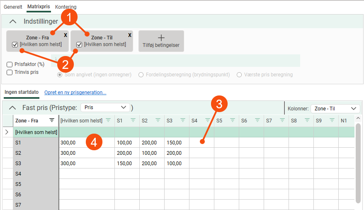This screenshot has width=364, height=210.
Task: Click filter icon in S5 column header
Action: point(233,120)
